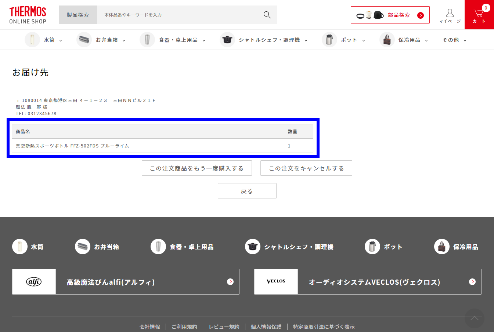Click the magnifier search icon
This screenshot has width=494, height=332.
(267, 15)
